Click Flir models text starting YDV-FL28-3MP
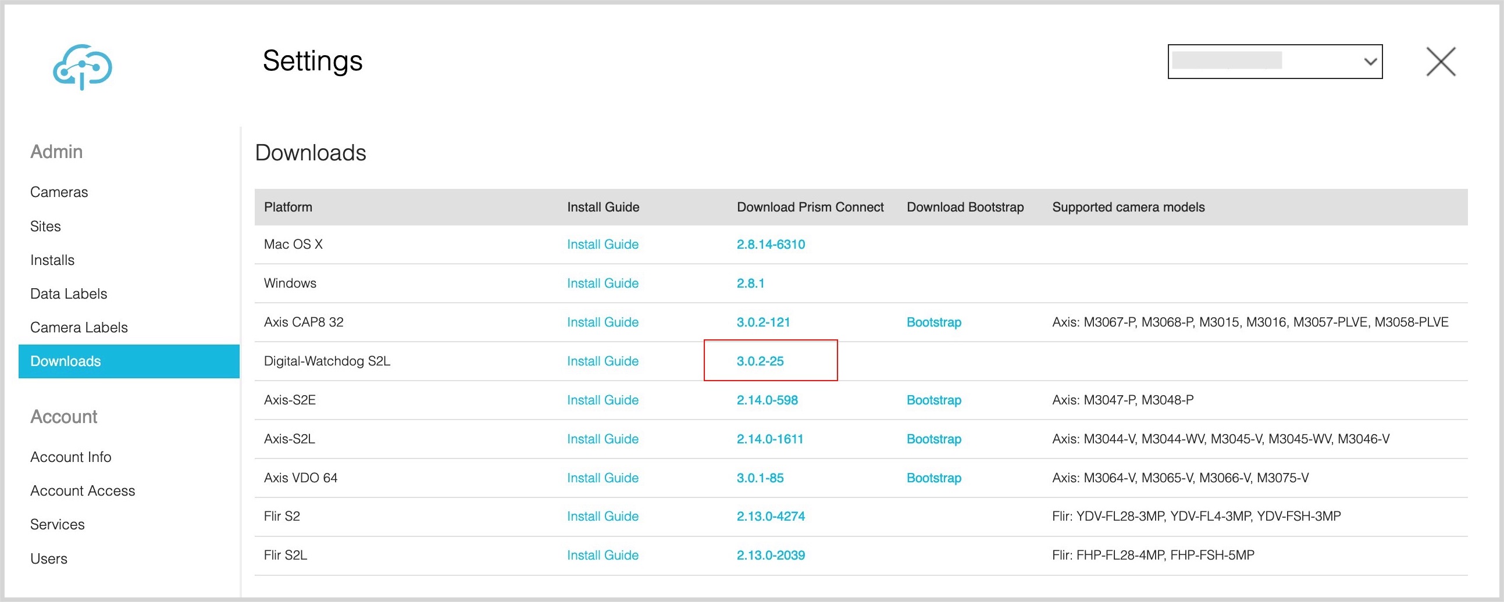The height and width of the screenshot is (602, 1504). [1196, 516]
